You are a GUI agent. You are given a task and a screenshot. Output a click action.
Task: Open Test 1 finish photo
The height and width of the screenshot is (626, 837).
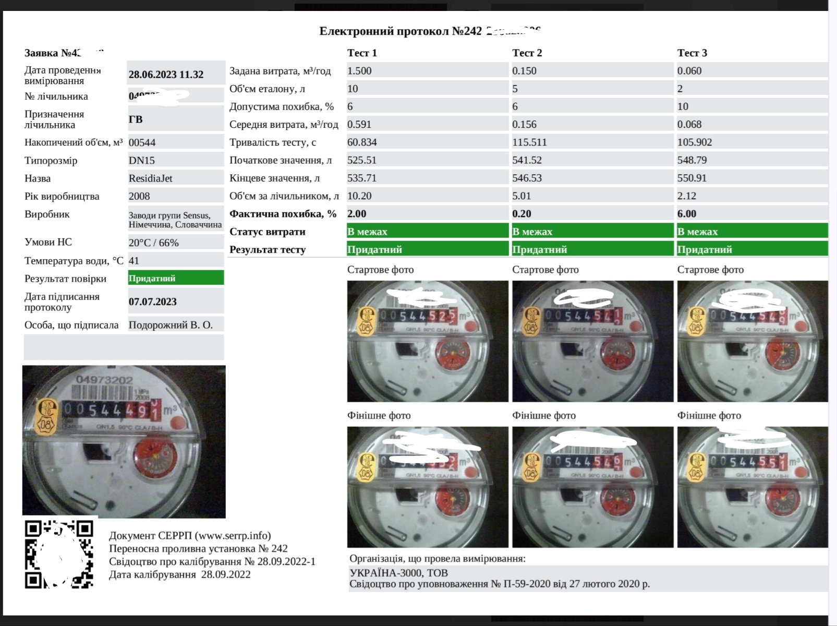click(427, 487)
